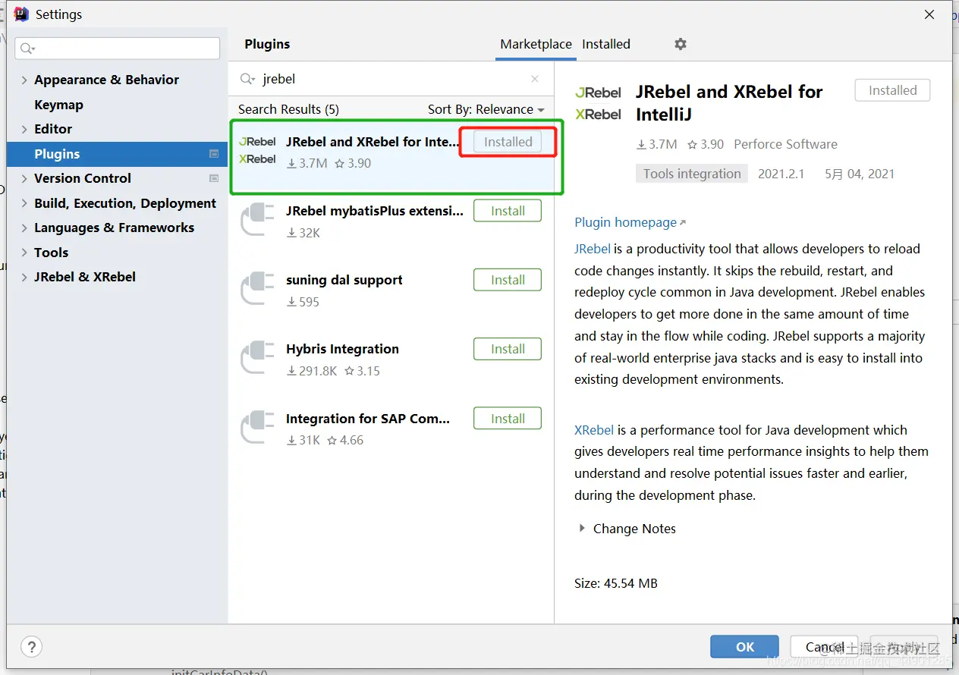The image size is (959, 675).
Task: Install the suning dal support plugin
Action: tap(508, 280)
